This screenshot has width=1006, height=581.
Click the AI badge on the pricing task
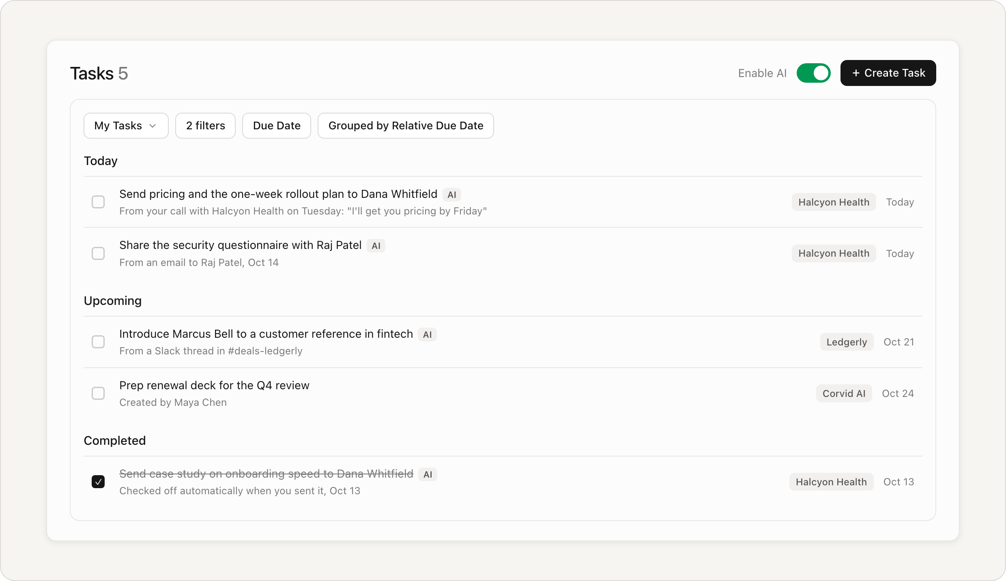click(x=452, y=195)
